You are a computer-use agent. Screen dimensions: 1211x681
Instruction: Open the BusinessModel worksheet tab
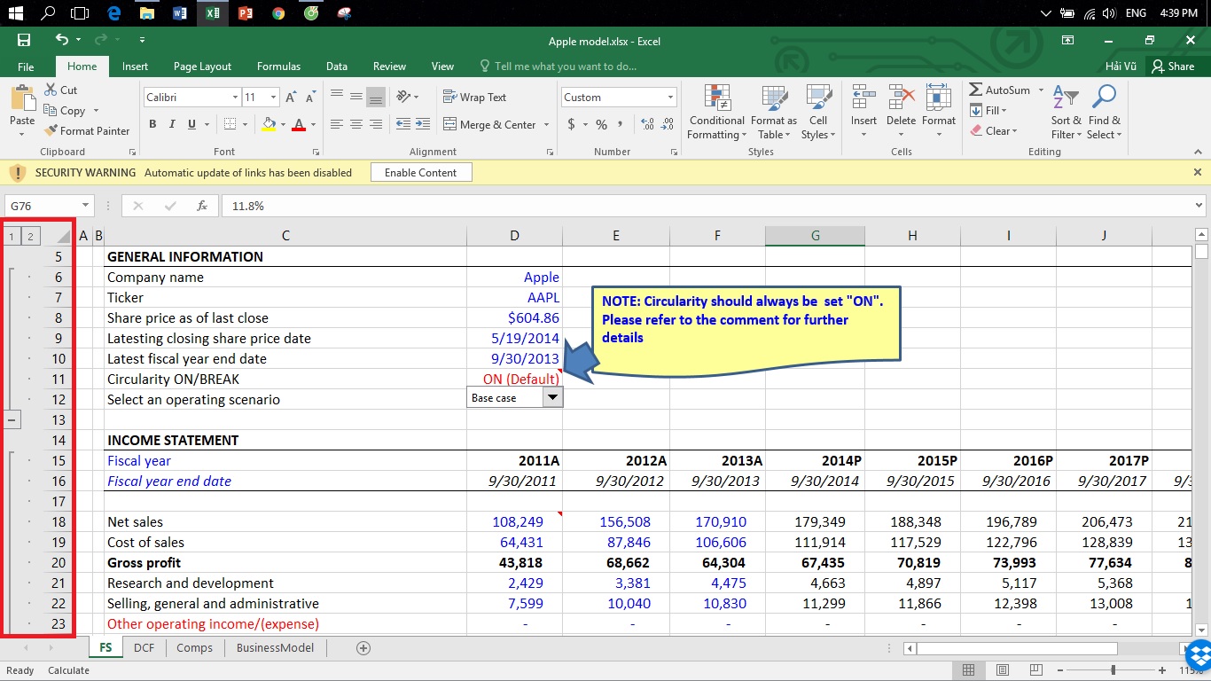tap(275, 647)
